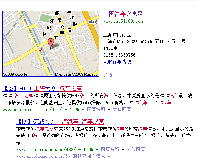The image size is (197, 158).
Task: Open 类似网页 for autohome.com.cn/482/ result
Action: [x=136, y=150]
